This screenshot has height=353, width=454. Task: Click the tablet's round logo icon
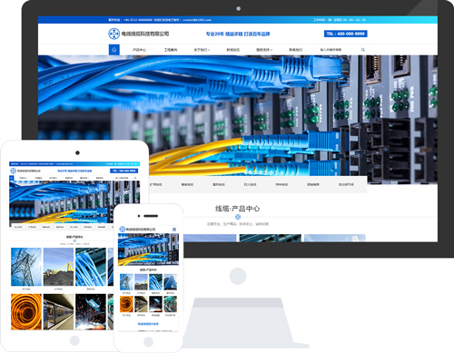pyautogui.click(x=13, y=171)
